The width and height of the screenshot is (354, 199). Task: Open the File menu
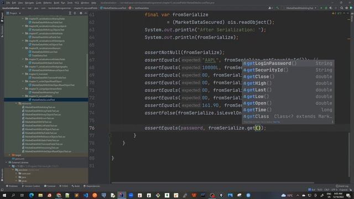click(x=8, y=3)
